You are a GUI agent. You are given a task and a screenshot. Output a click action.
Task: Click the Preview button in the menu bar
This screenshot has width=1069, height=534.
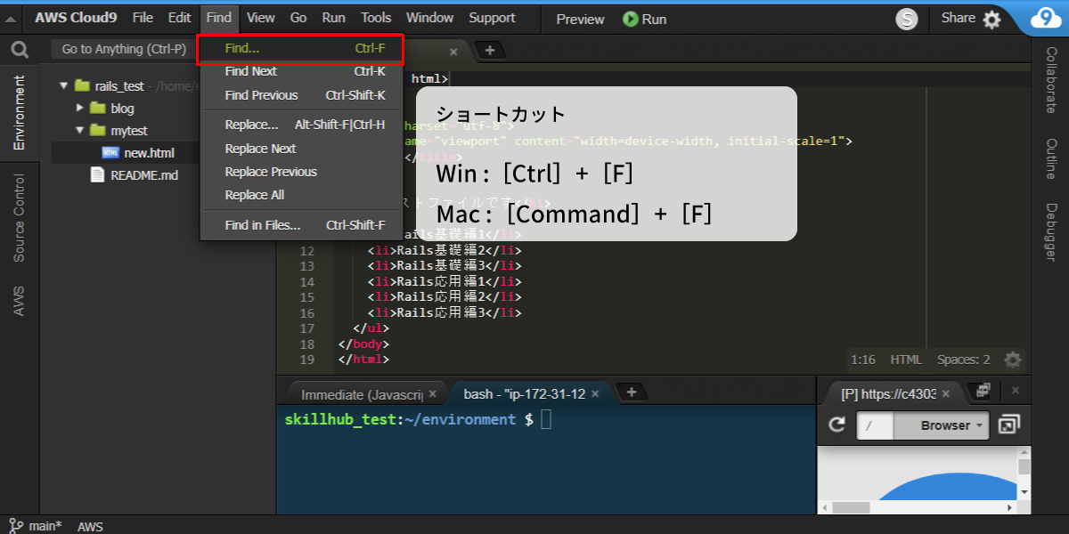(x=580, y=19)
